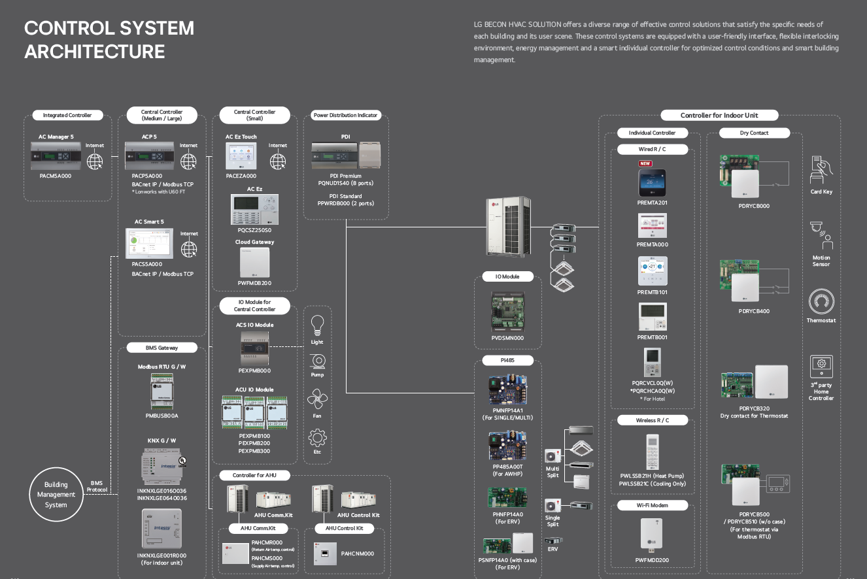This screenshot has height=579, width=867.
Task: Click the Building Management System circle
Action: coord(56,495)
